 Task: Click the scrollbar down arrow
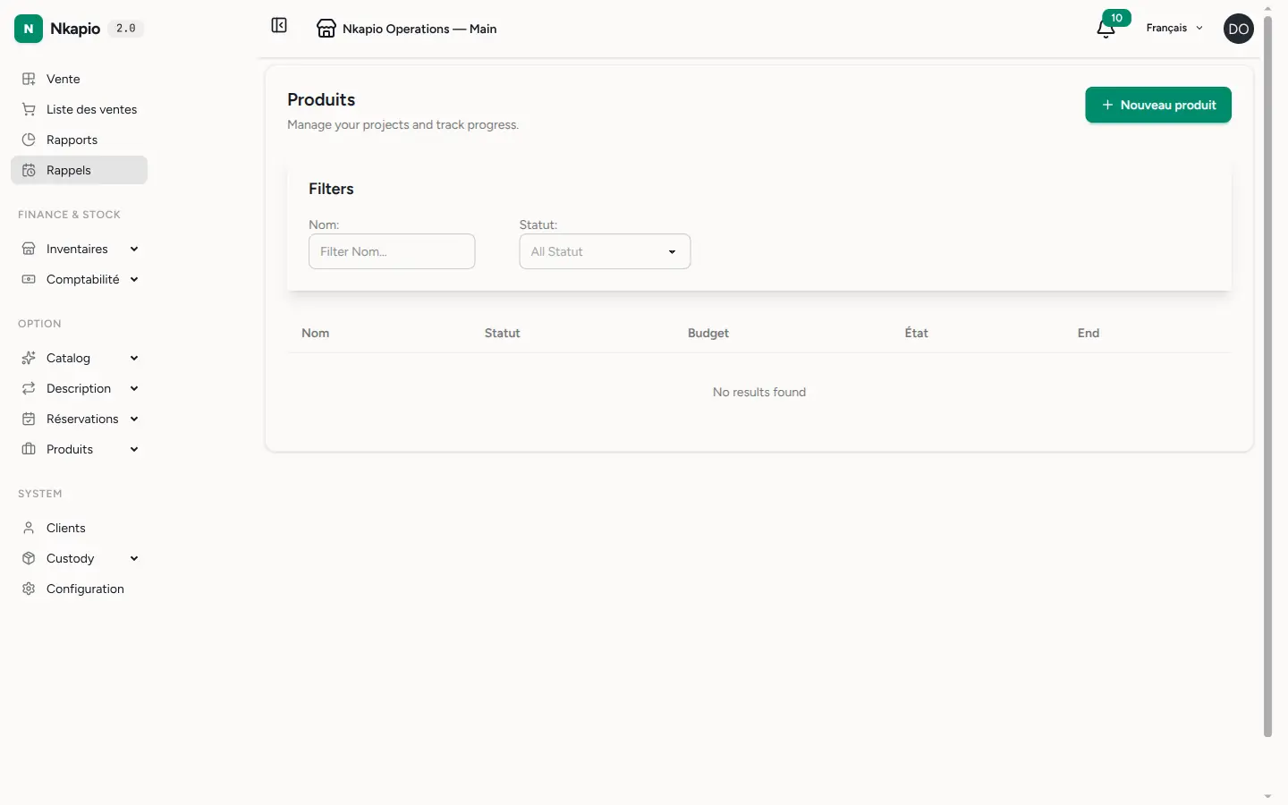[x=1267, y=796]
